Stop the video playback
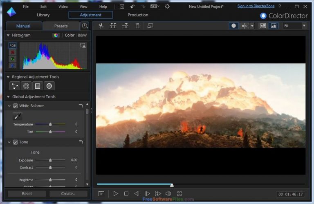Viewport: 314px width, 204px height. coord(126,194)
